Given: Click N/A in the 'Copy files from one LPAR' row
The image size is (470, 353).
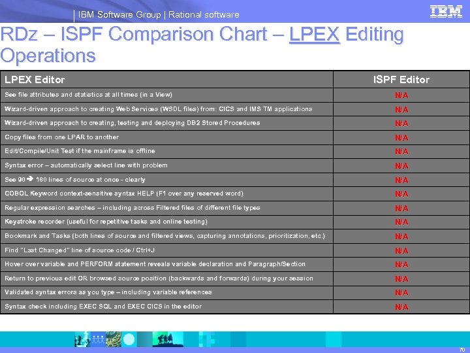Looking at the screenshot, I should pos(401,138).
